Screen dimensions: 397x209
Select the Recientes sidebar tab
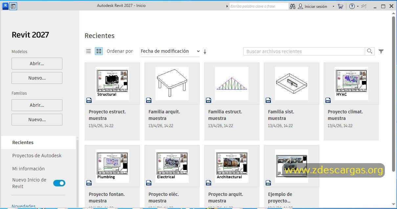(x=38, y=142)
